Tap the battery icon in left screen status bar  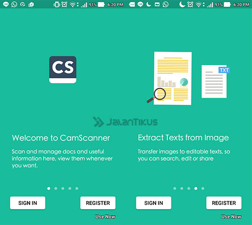pyautogui.click(x=101, y=4)
